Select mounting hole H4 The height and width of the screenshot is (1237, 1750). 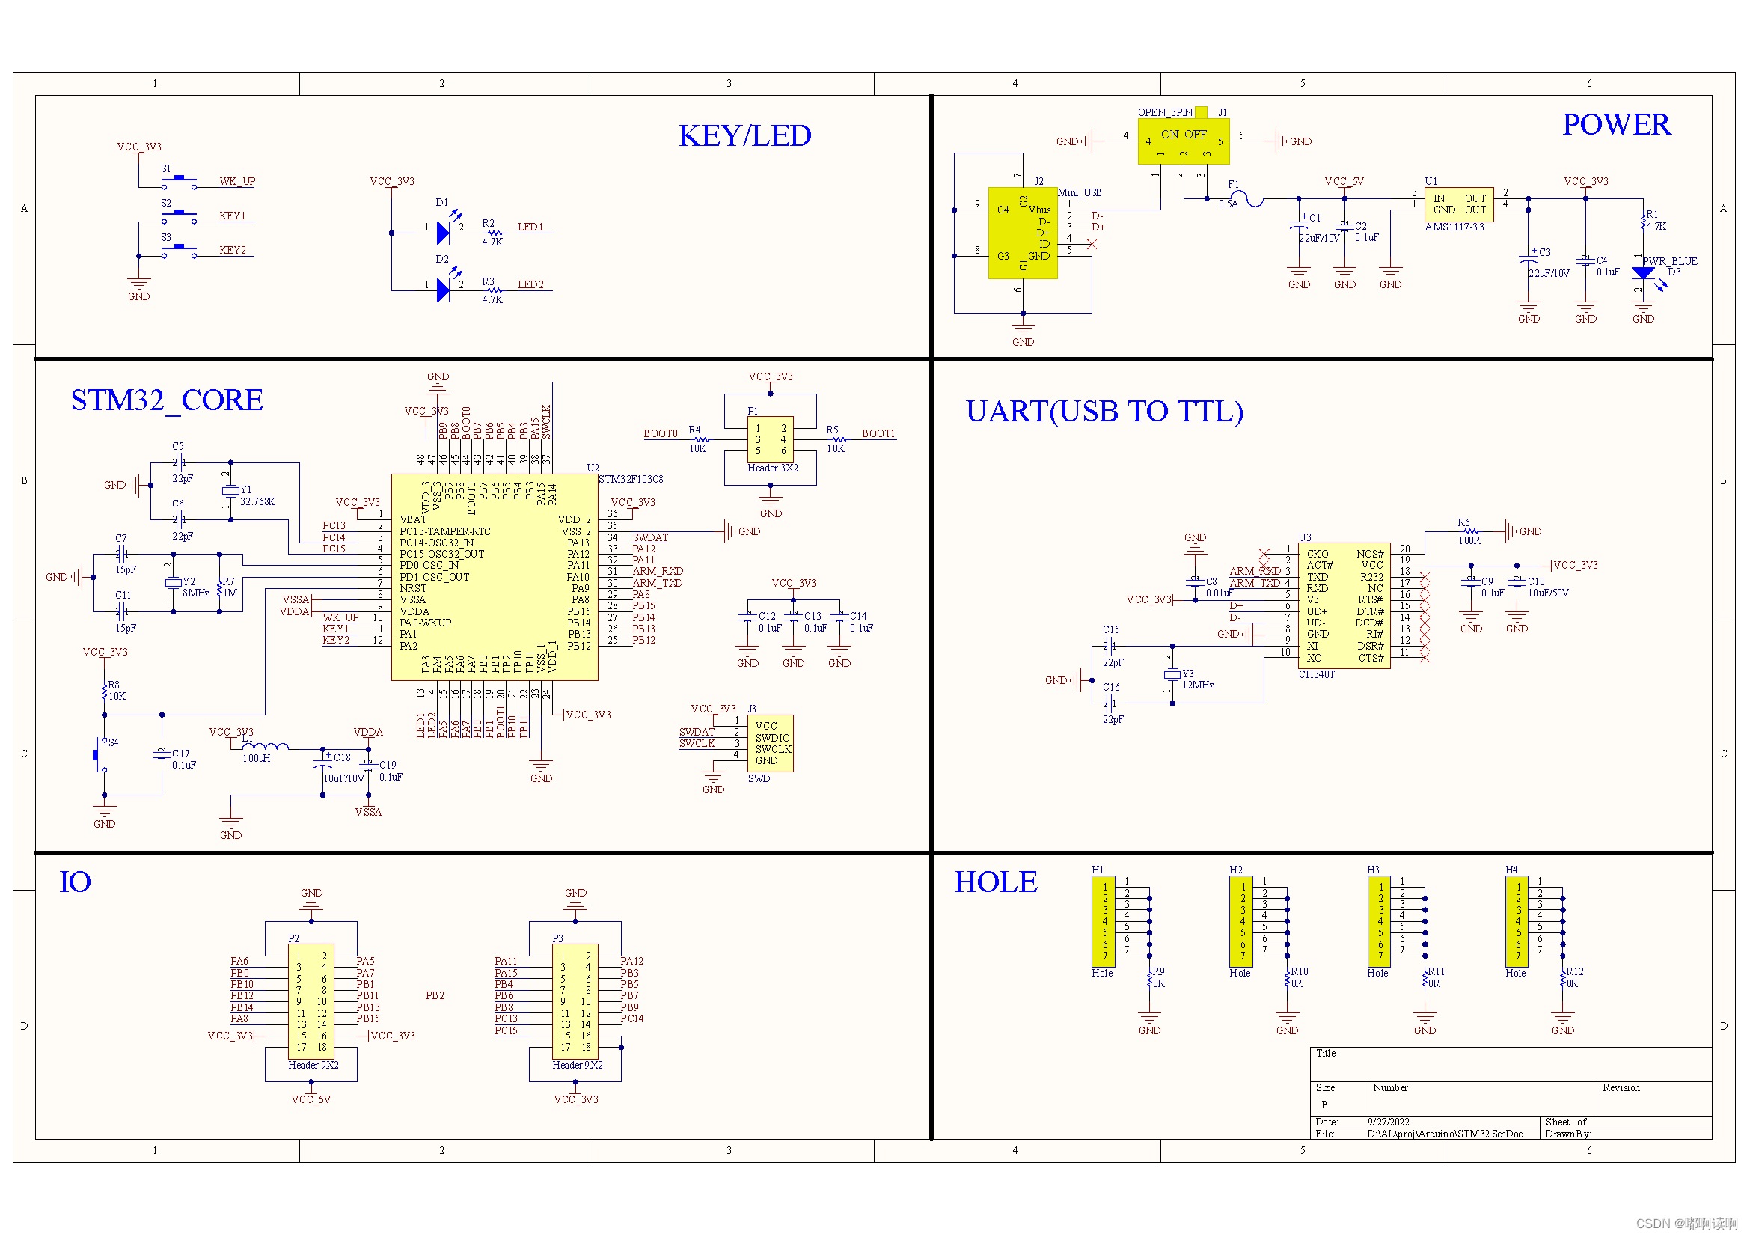click(1517, 920)
